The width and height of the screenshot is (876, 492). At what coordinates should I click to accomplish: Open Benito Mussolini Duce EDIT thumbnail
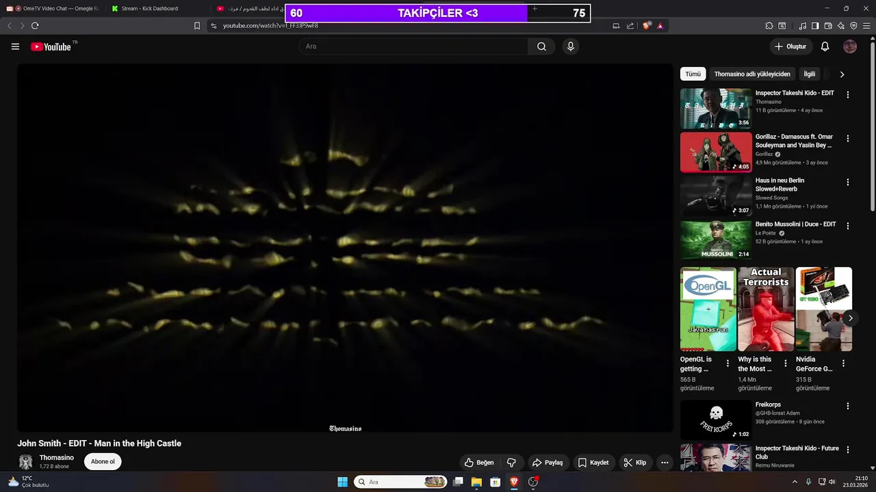tap(716, 239)
